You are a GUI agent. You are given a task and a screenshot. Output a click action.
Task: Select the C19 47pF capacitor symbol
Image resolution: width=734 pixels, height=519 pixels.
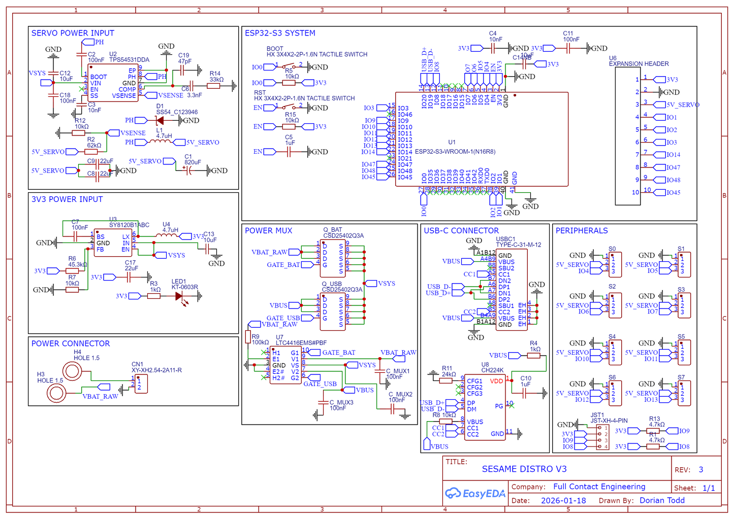click(x=182, y=70)
